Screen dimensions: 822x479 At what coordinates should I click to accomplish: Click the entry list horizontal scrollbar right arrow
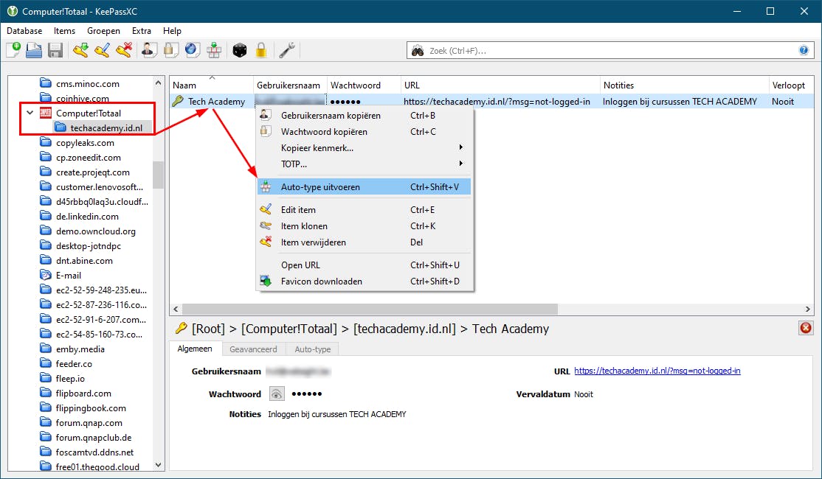[x=808, y=309]
